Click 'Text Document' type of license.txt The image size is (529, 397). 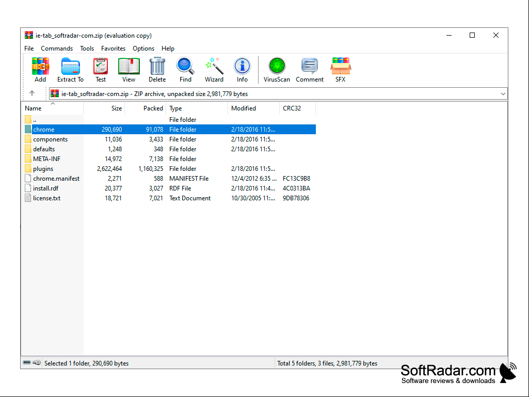pyautogui.click(x=190, y=198)
